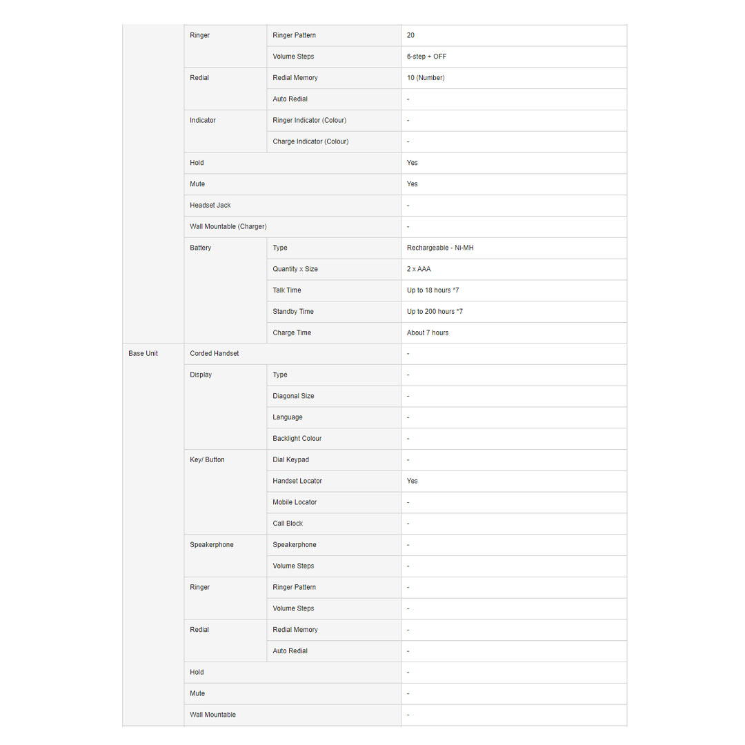Image resolution: width=745 pixels, height=745 pixels.
Task: Click the About 7 hours value
Action: click(428, 332)
